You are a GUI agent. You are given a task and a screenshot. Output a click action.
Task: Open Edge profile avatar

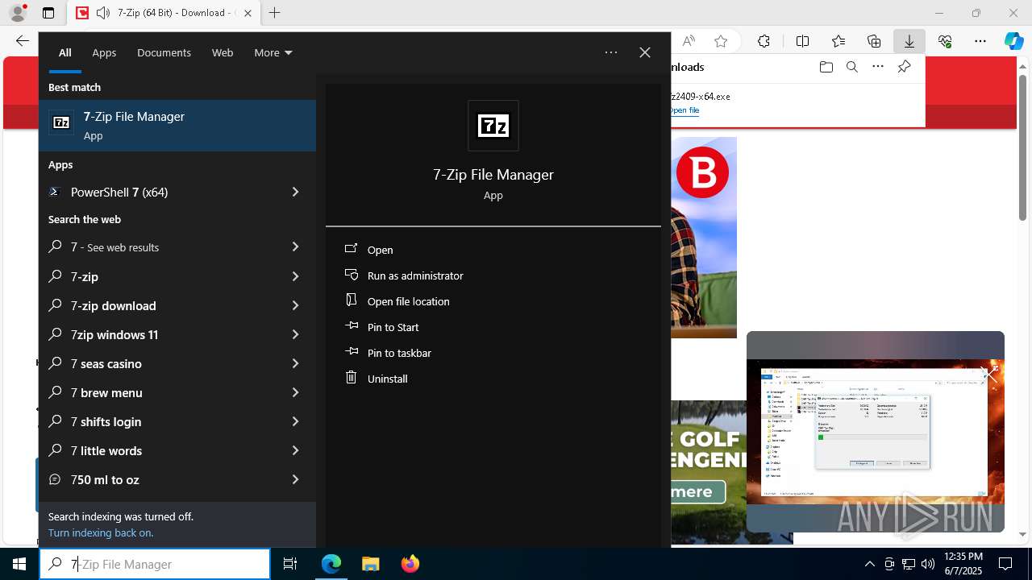click(18, 13)
